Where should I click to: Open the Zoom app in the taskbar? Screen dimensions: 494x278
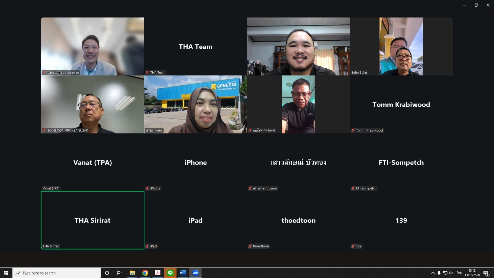pyautogui.click(x=195, y=273)
